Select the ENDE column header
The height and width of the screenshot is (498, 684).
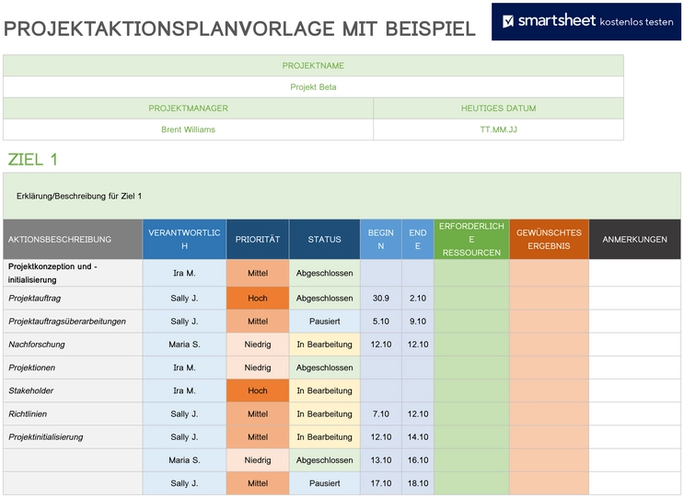(x=417, y=240)
